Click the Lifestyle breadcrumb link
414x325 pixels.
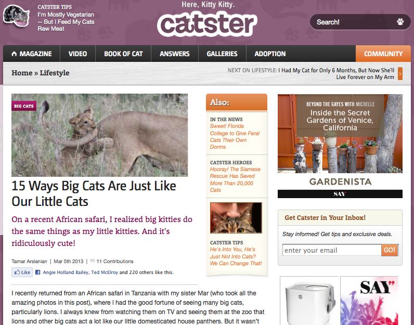[55, 73]
